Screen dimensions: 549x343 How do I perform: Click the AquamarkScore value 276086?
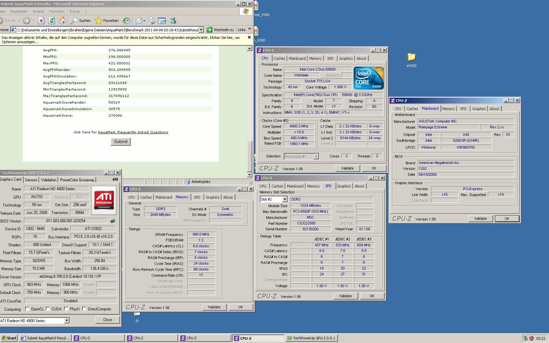click(115, 116)
